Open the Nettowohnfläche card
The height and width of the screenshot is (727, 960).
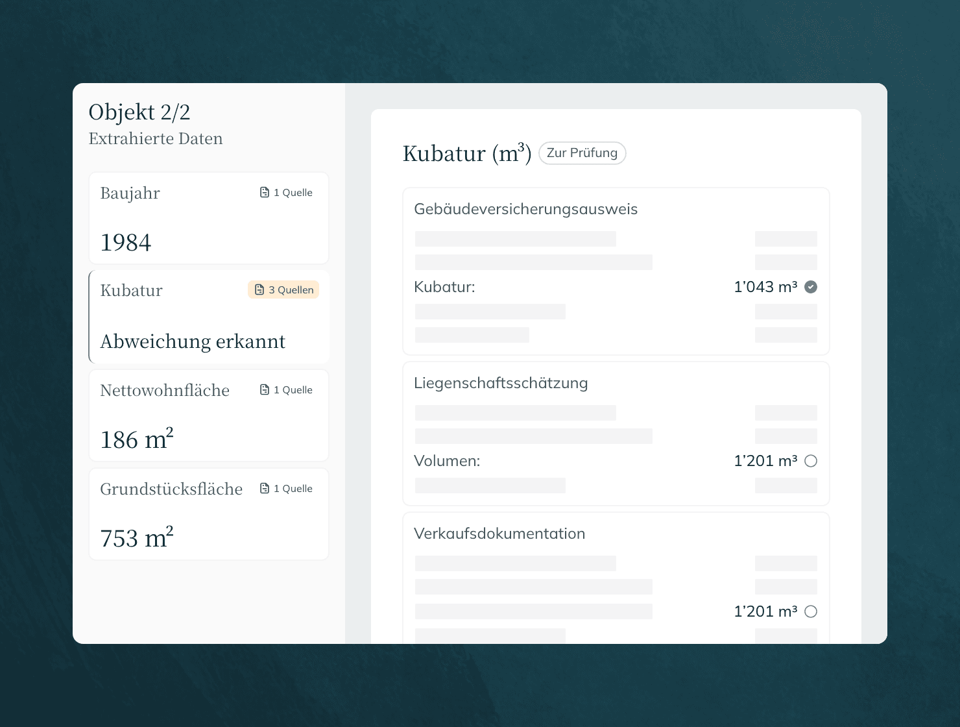[x=209, y=415]
